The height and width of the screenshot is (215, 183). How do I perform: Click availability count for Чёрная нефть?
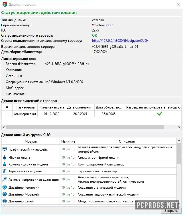[x=68, y=157]
